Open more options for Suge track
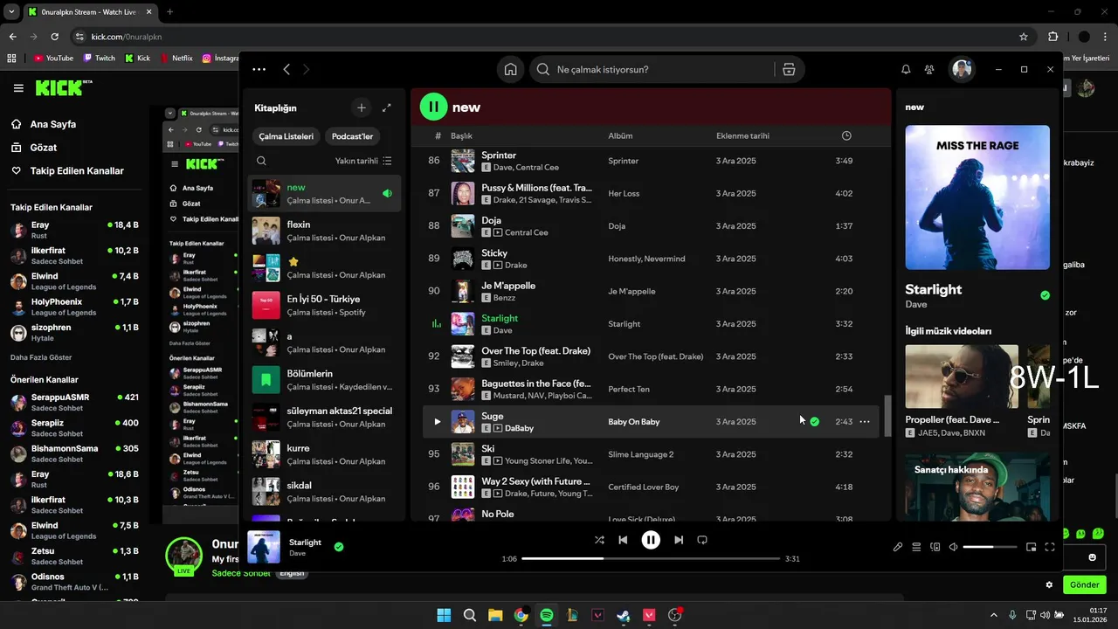Image resolution: width=1118 pixels, height=629 pixels. [865, 421]
